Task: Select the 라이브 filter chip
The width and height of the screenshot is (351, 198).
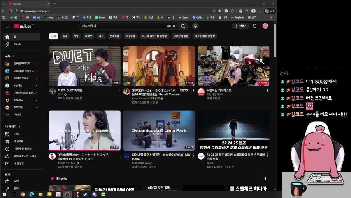Action: coord(88,36)
